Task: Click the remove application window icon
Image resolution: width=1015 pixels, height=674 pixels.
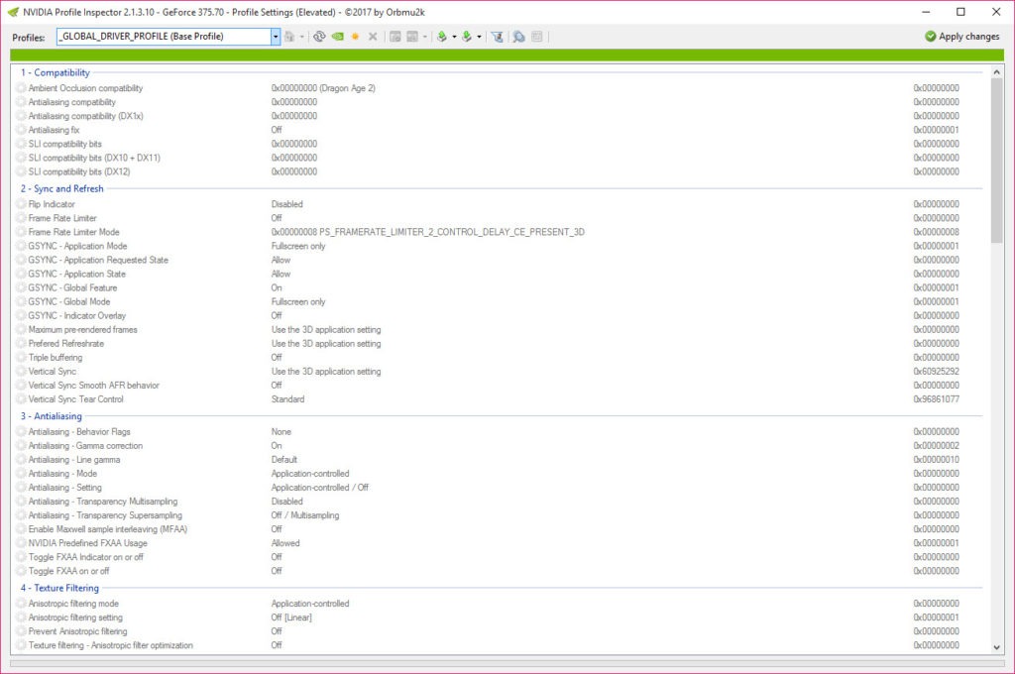Action: tap(412, 37)
